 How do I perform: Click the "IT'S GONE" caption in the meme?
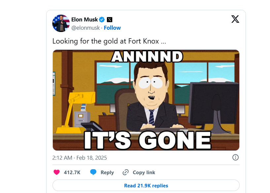click(147, 140)
